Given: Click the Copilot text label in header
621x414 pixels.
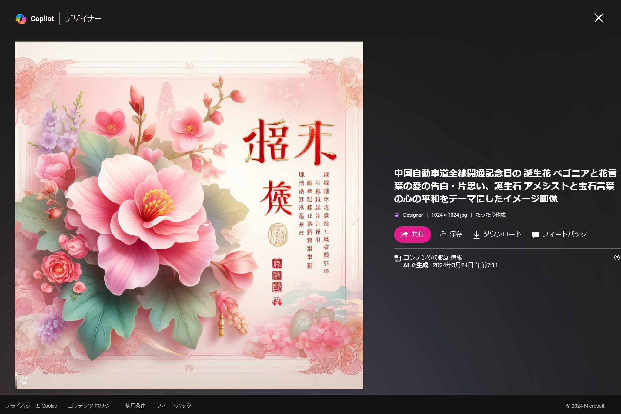Looking at the screenshot, I should click(x=42, y=19).
